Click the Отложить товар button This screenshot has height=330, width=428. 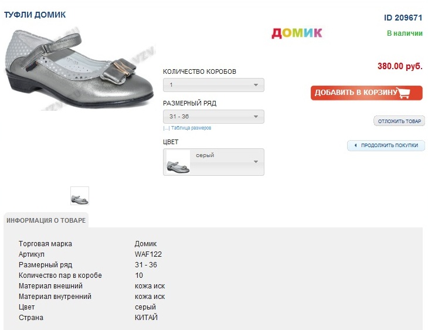point(399,121)
